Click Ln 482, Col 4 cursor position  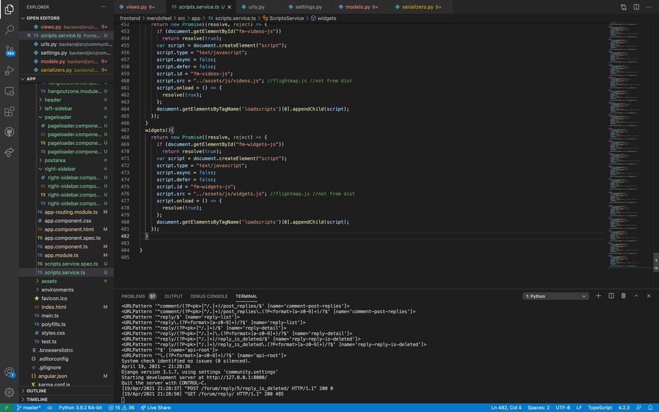[x=506, y=408]
